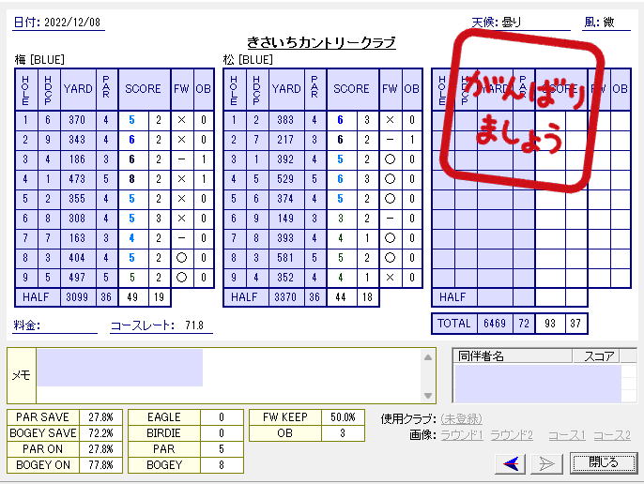Click the FW KEEP value 50.0%
Image resolution: width=644 pixels, height=484 pixels.
343,417
